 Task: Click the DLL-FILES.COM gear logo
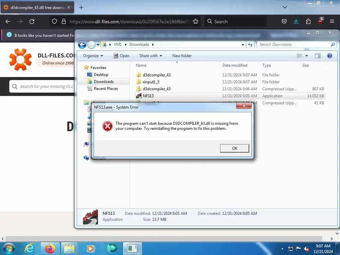pyautogui.click(x=20, y=59)
